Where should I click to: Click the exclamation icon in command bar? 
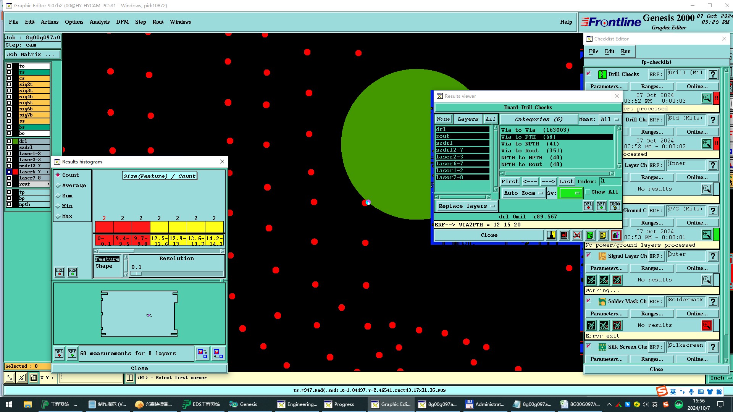pyautogui.click(x=130, y=378)
